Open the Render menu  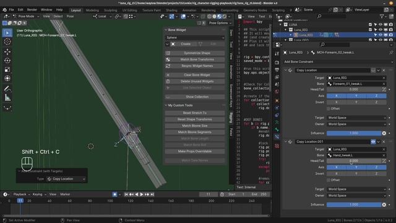32,10
